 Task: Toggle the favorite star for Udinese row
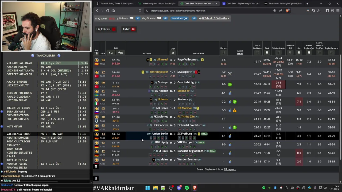point(96,100)
